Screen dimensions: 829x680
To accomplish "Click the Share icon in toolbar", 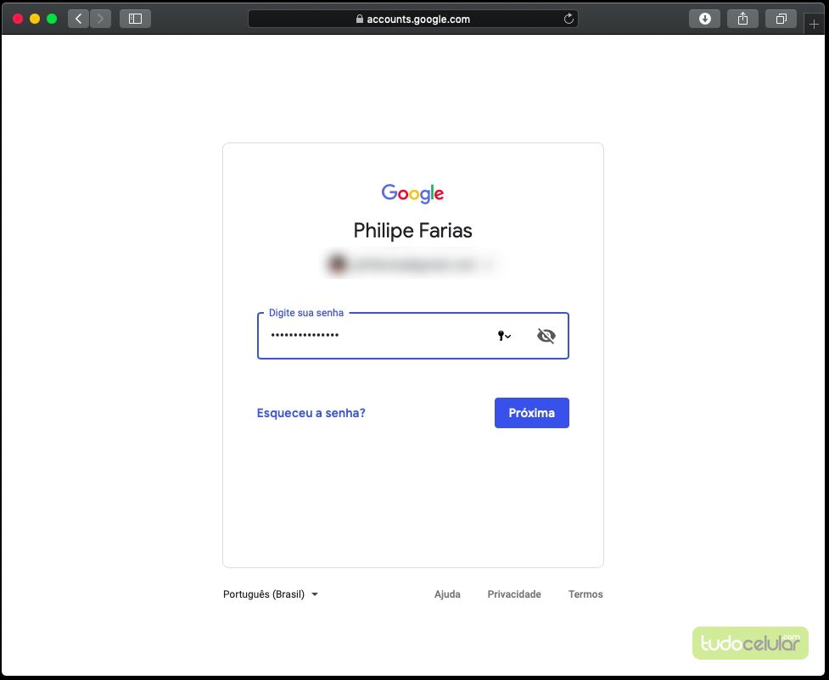I will pyautogui.click(x=742, y=19).
